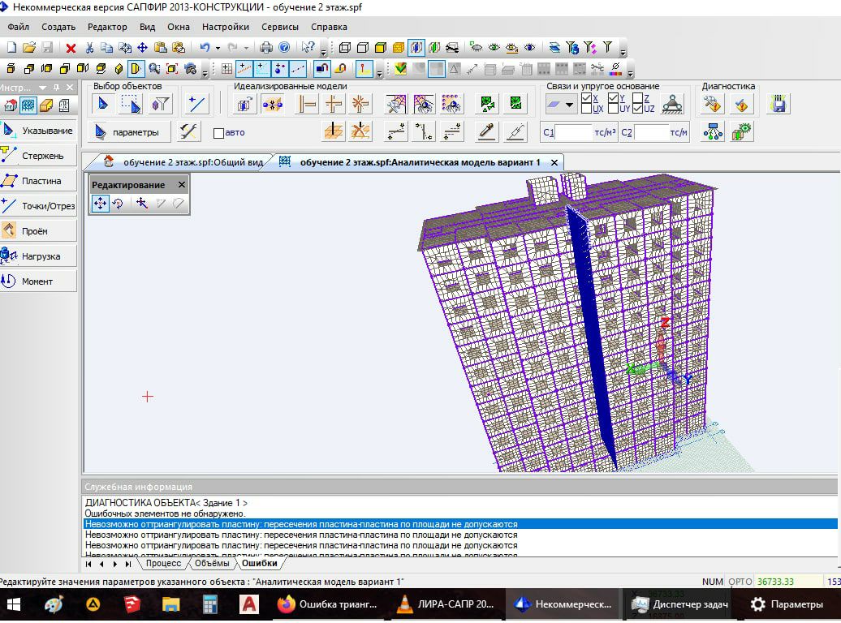Click the selection arrow icon under Выбор объектов
Image resolution: width=841 pixels, height=623 pixels.
click(103, 104)
